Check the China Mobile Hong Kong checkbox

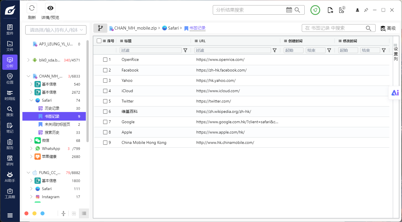(105, 142)
